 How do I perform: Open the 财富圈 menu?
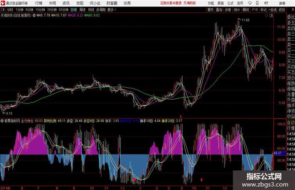tap(112, 3)
